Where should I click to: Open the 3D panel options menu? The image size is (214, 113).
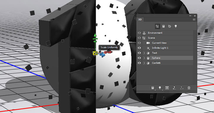pos(194,20)
